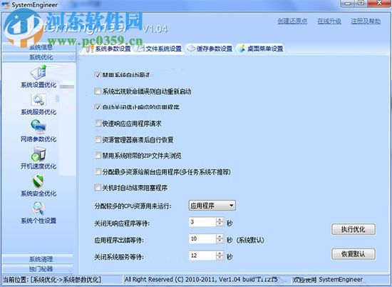This screenshot has height=287, width=392.
Task: Click the 关闭系统服务等待 label
Action: [x=119, y=257]
